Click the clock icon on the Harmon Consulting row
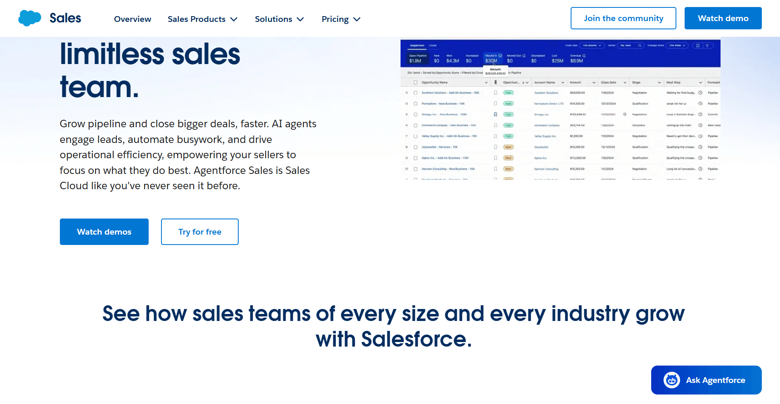This screenshot has width=780, height=404. [x=700, y=169]
